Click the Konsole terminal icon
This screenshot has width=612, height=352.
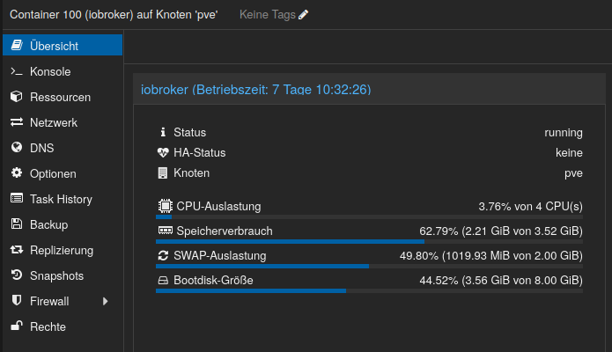point(16,71)
